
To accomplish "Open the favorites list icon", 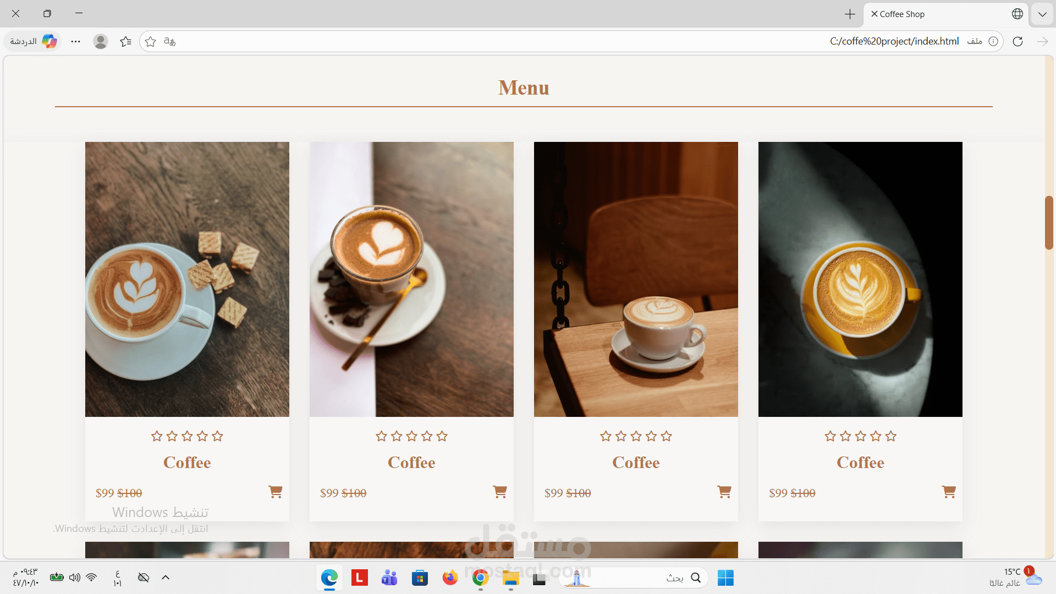I will (x=125, y=41).
